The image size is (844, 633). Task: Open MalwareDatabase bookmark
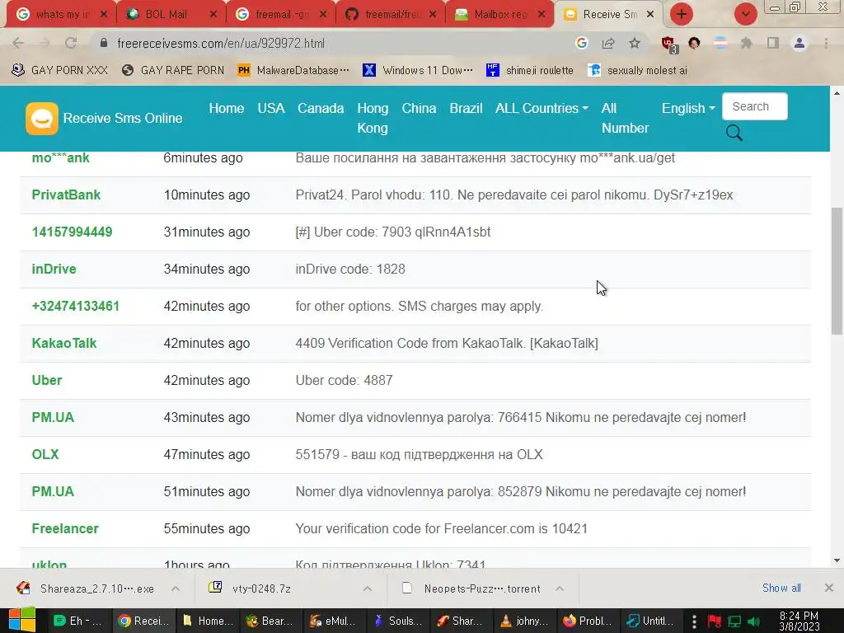(x=294, y=71)
